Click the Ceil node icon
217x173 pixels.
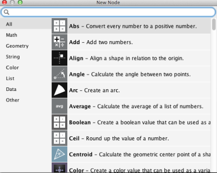pyautogui.click(x=59, y=138)
